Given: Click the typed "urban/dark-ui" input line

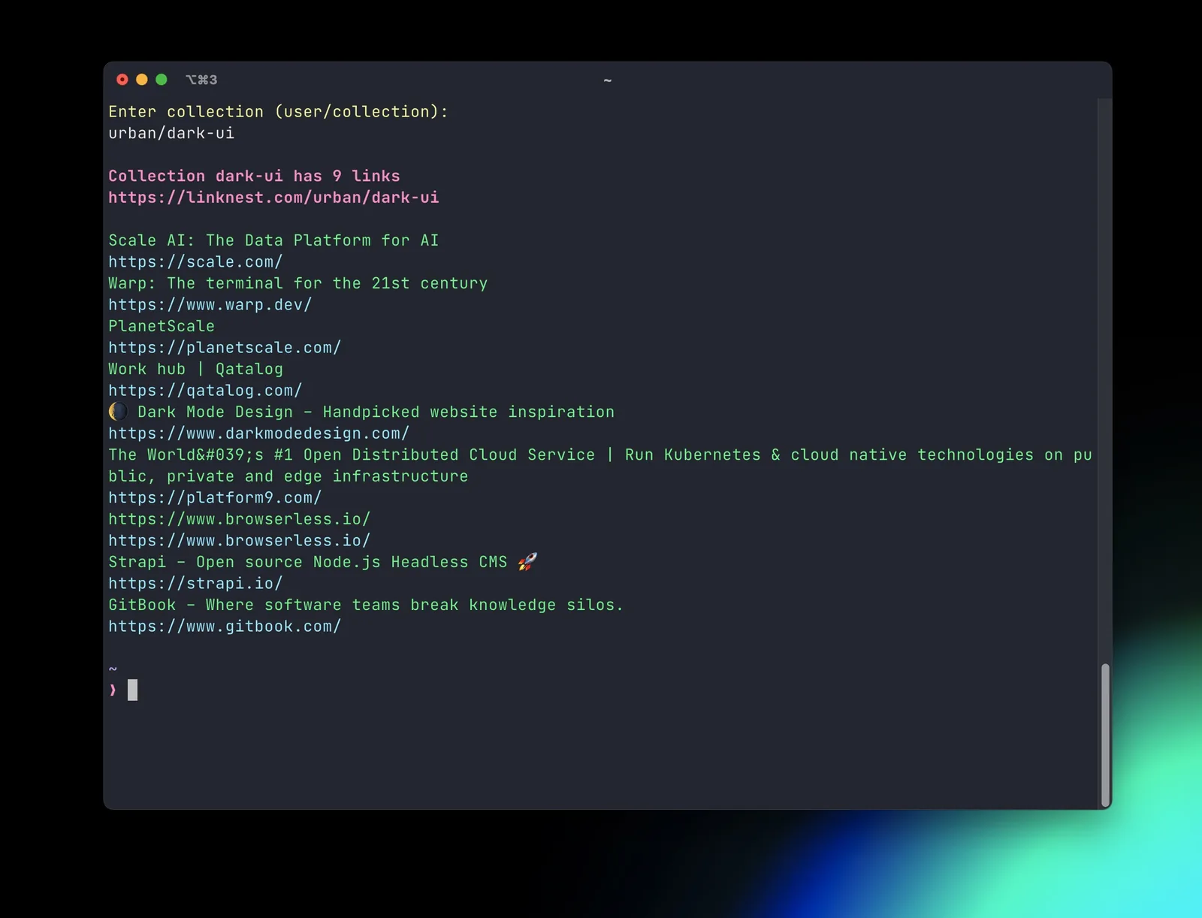Looking at the screenshot, I should pos(171,134).
